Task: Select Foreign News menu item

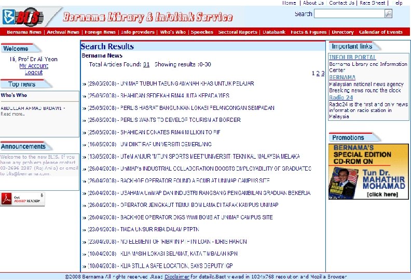Action: pos(100,32)
